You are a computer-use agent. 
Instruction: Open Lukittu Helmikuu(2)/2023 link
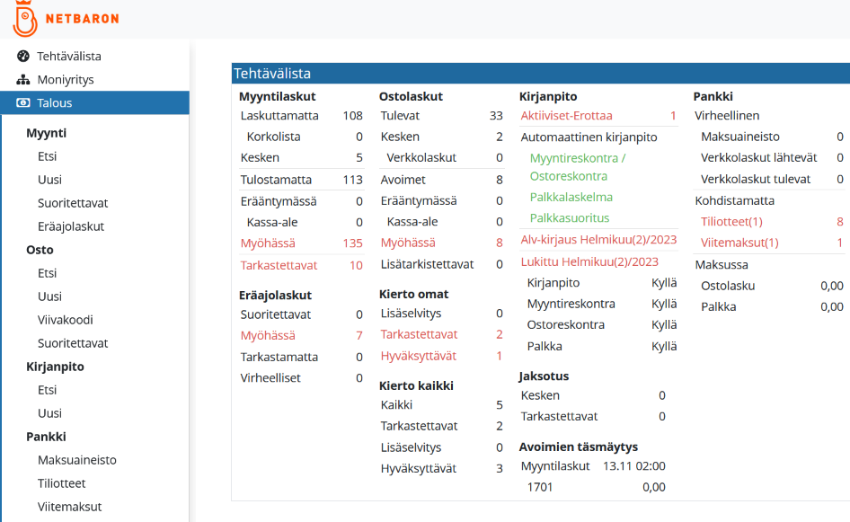pos(589,261)
